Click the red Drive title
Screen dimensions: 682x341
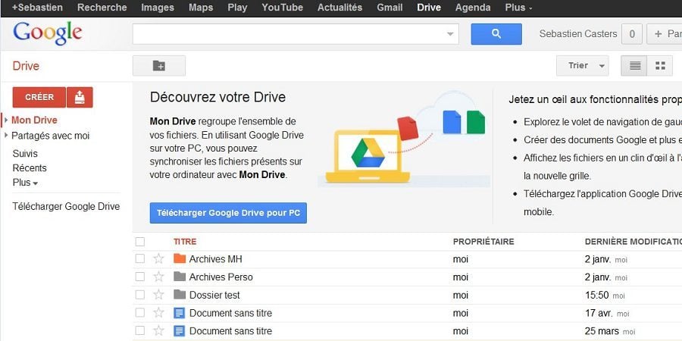26,66
